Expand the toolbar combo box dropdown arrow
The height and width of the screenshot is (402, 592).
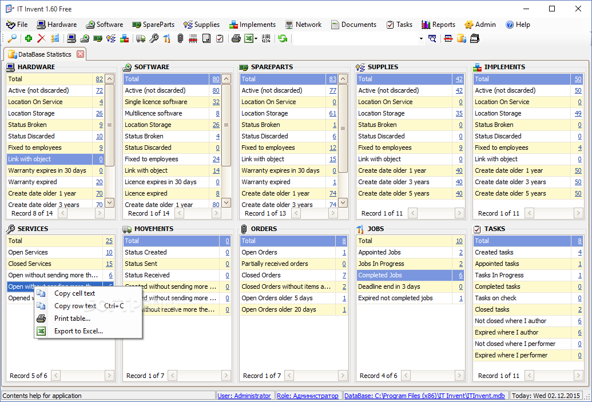421,38
